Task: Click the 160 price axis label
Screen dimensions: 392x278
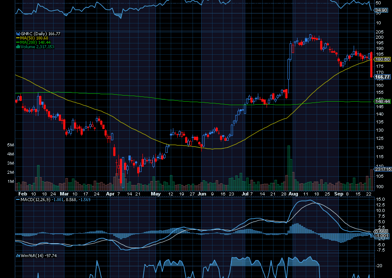Action: [380, 85]
